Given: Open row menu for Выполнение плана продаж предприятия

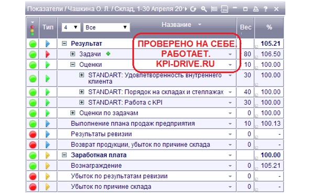Looking at the screenshot, I should pyautogui.click(x=230, y=124).
